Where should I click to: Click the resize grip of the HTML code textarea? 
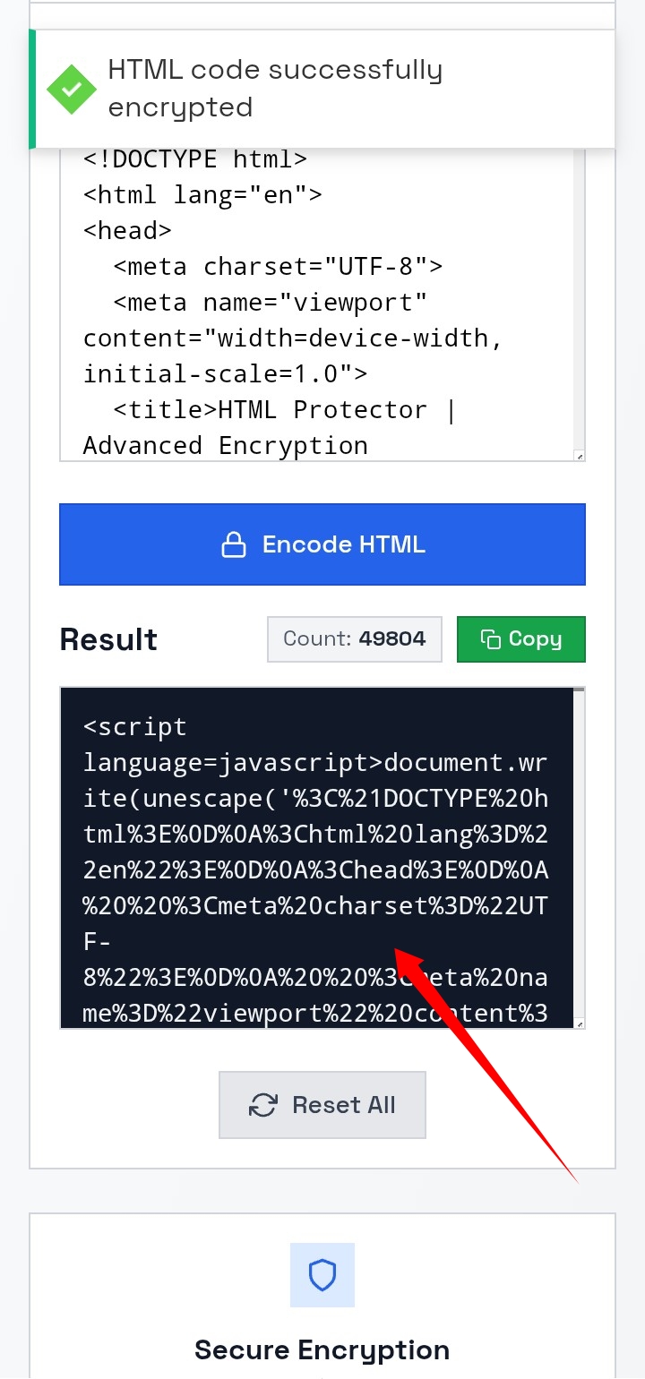pyautogui.click(x=580, y=457)
